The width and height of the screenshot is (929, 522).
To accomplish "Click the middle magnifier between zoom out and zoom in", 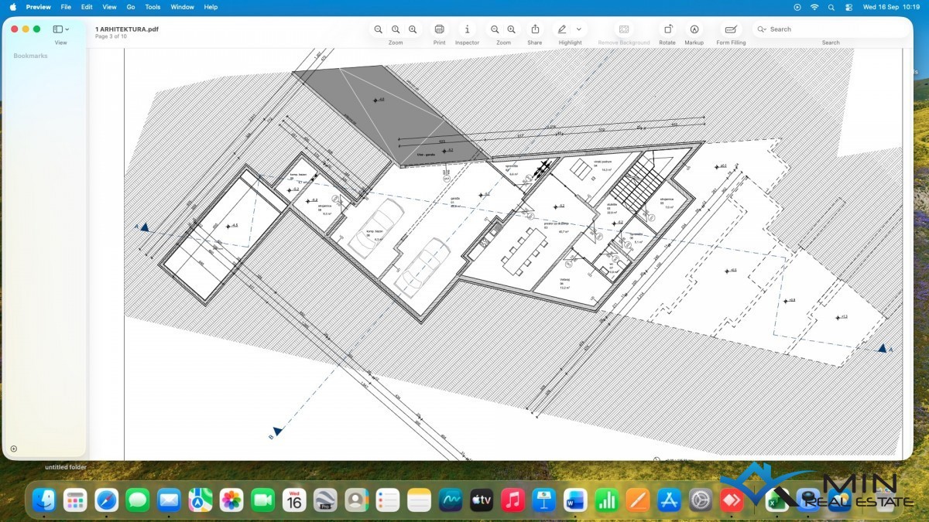I will point(396,29).
